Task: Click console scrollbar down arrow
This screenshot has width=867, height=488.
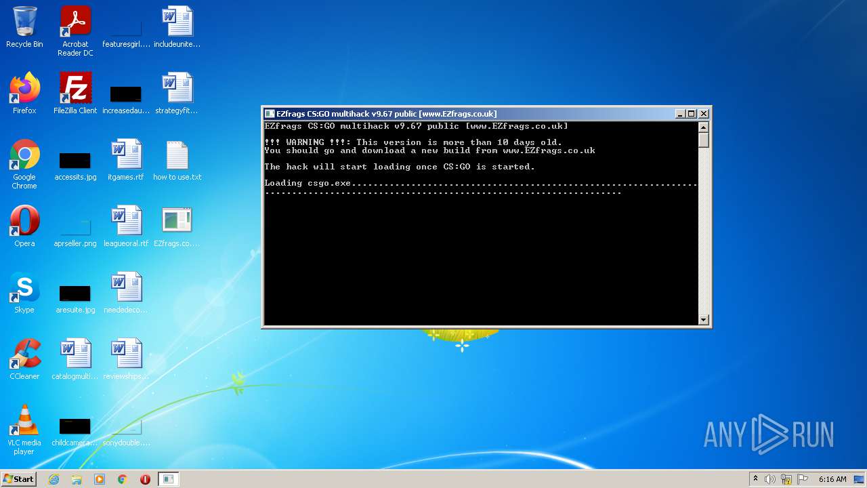Action: tap(703, 320)
